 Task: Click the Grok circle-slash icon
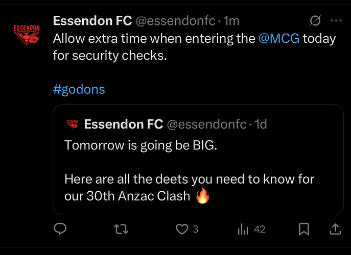coord(315,21)
